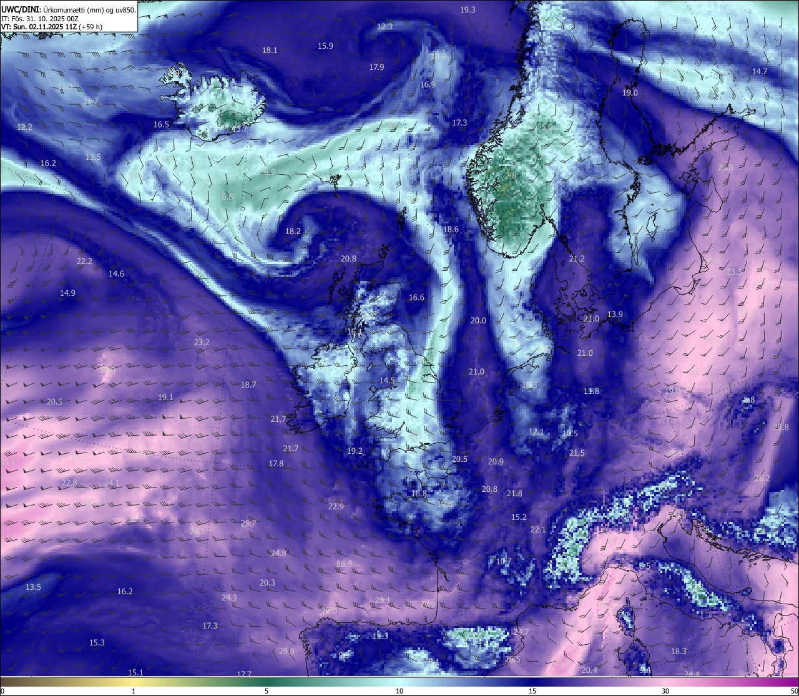Click the 25.7 map value

click(x=248, y=523)
